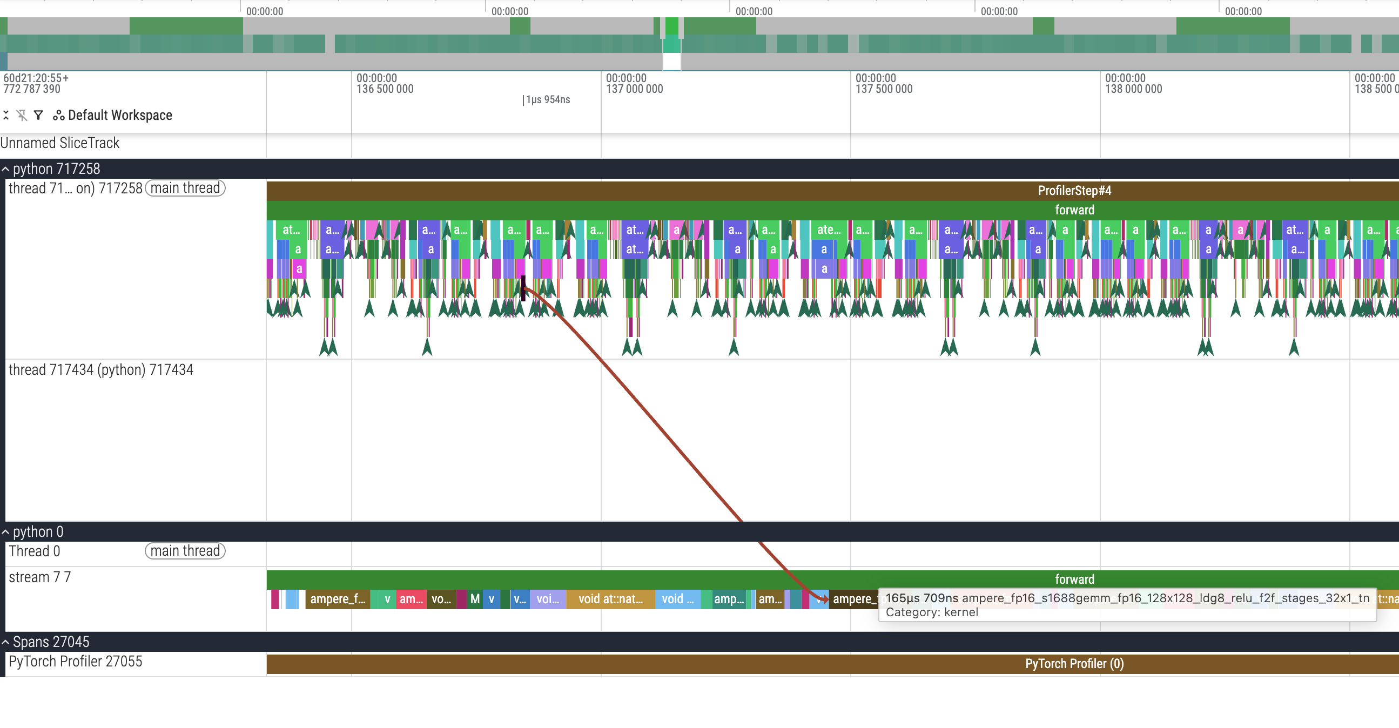Viewport: 1399px width, 728px height.
Task: Click the Unnamed SliceTrack row
Action: 60,143
